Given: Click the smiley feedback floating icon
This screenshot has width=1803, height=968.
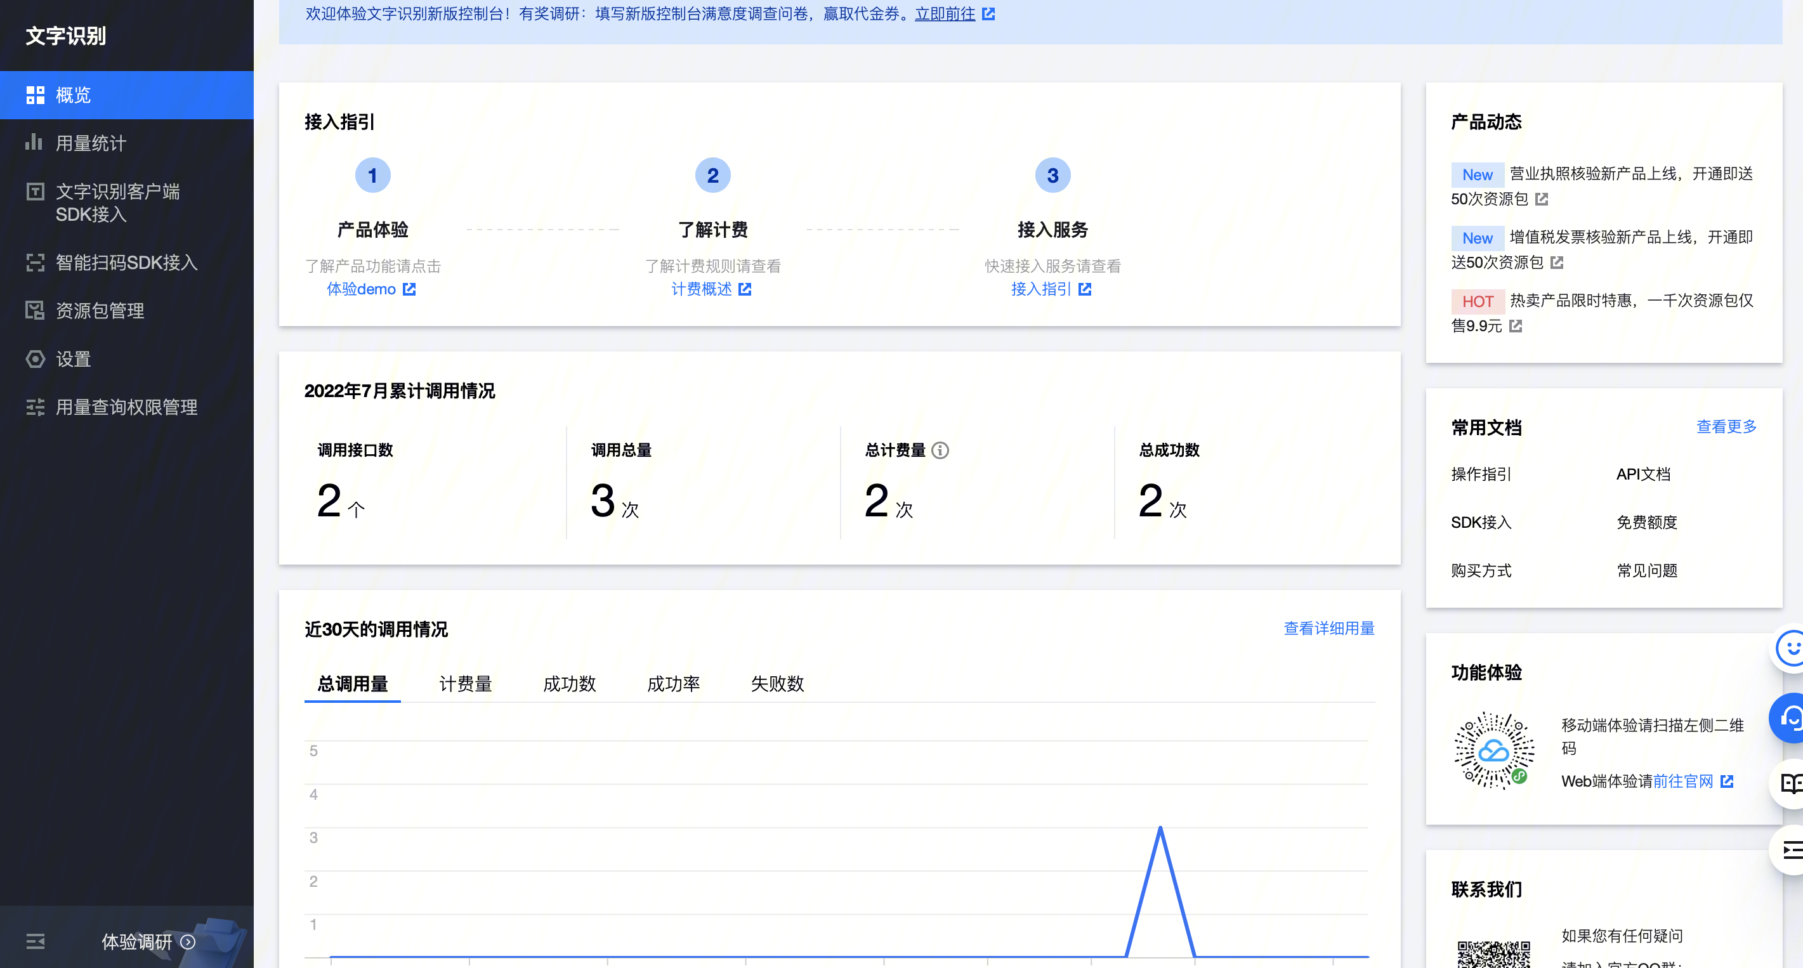Looking at the screenshot, I should pos(1789,649).
